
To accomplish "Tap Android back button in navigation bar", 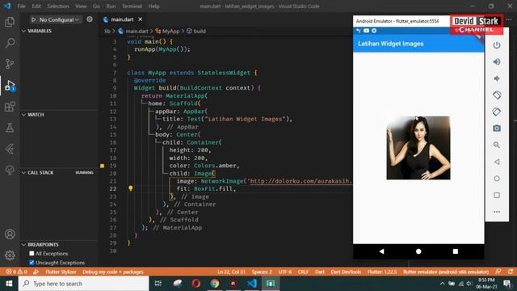I will click(381, 251).
